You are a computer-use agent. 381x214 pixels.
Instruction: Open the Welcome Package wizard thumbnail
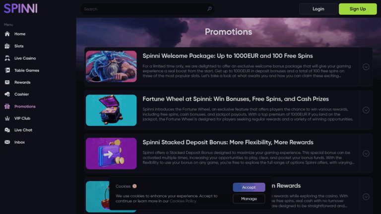point(111,66)
